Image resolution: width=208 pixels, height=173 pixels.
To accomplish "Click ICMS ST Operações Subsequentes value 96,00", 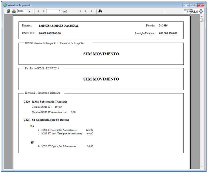I will tap(90, 146).
